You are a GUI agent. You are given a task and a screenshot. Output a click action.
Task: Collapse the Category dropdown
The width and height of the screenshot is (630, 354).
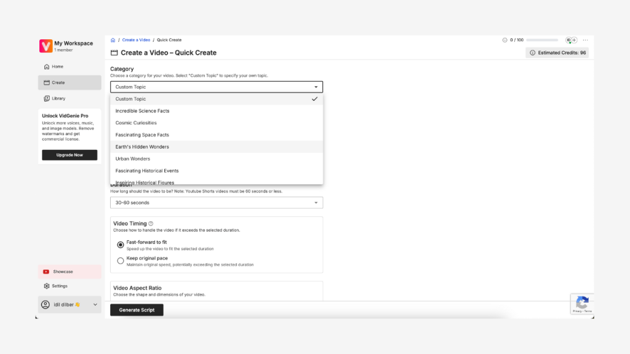tap(217, 87)
